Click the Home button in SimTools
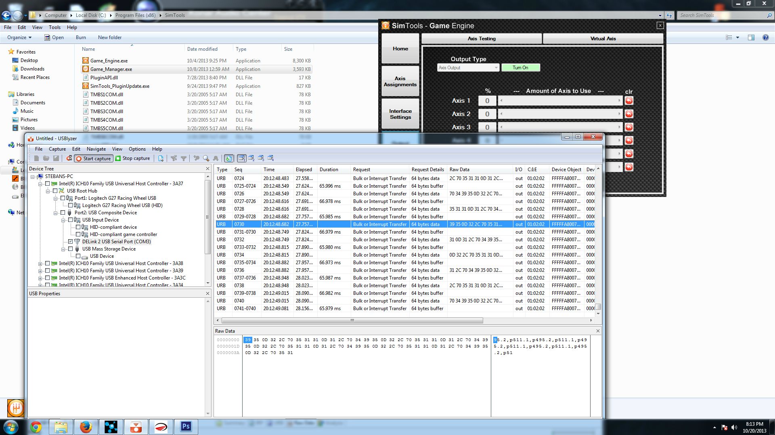 coord(400,49)
